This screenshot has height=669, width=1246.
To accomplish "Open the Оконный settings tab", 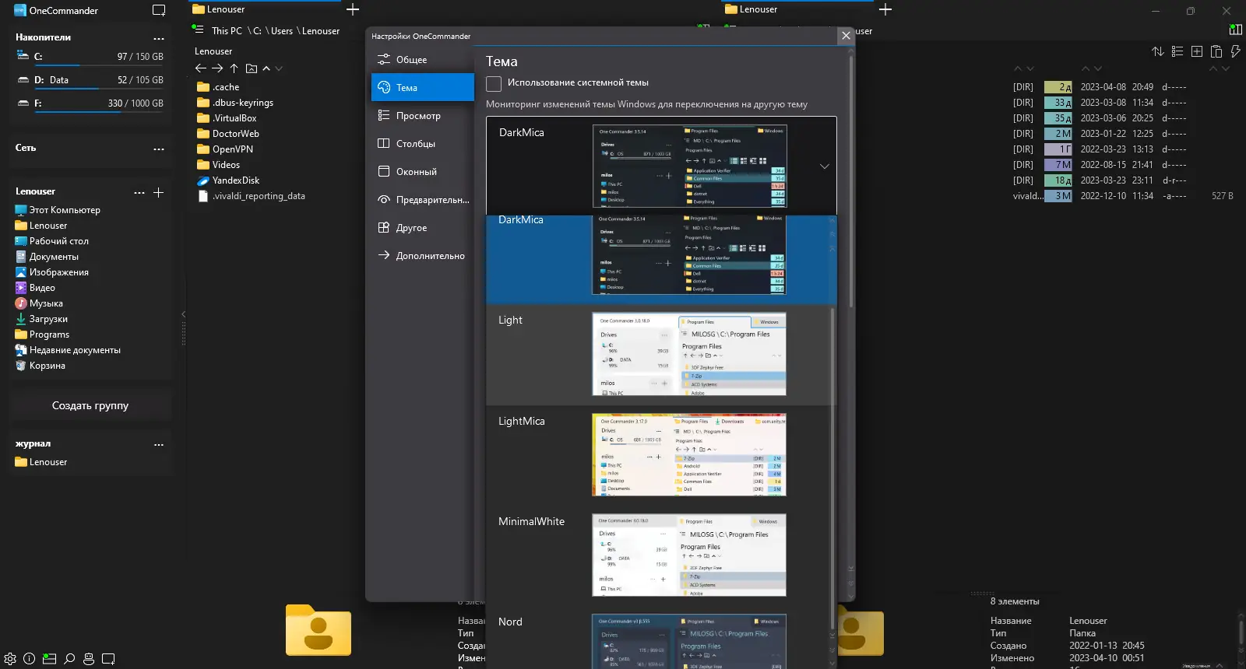I will 423,172.
